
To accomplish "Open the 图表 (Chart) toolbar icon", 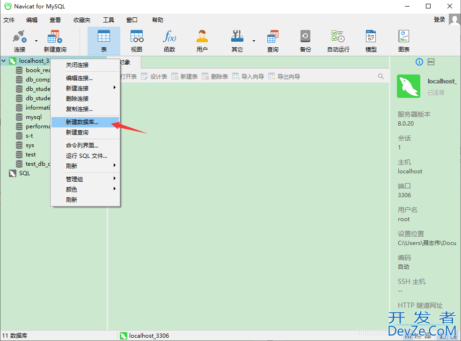I will coord(404,41).
